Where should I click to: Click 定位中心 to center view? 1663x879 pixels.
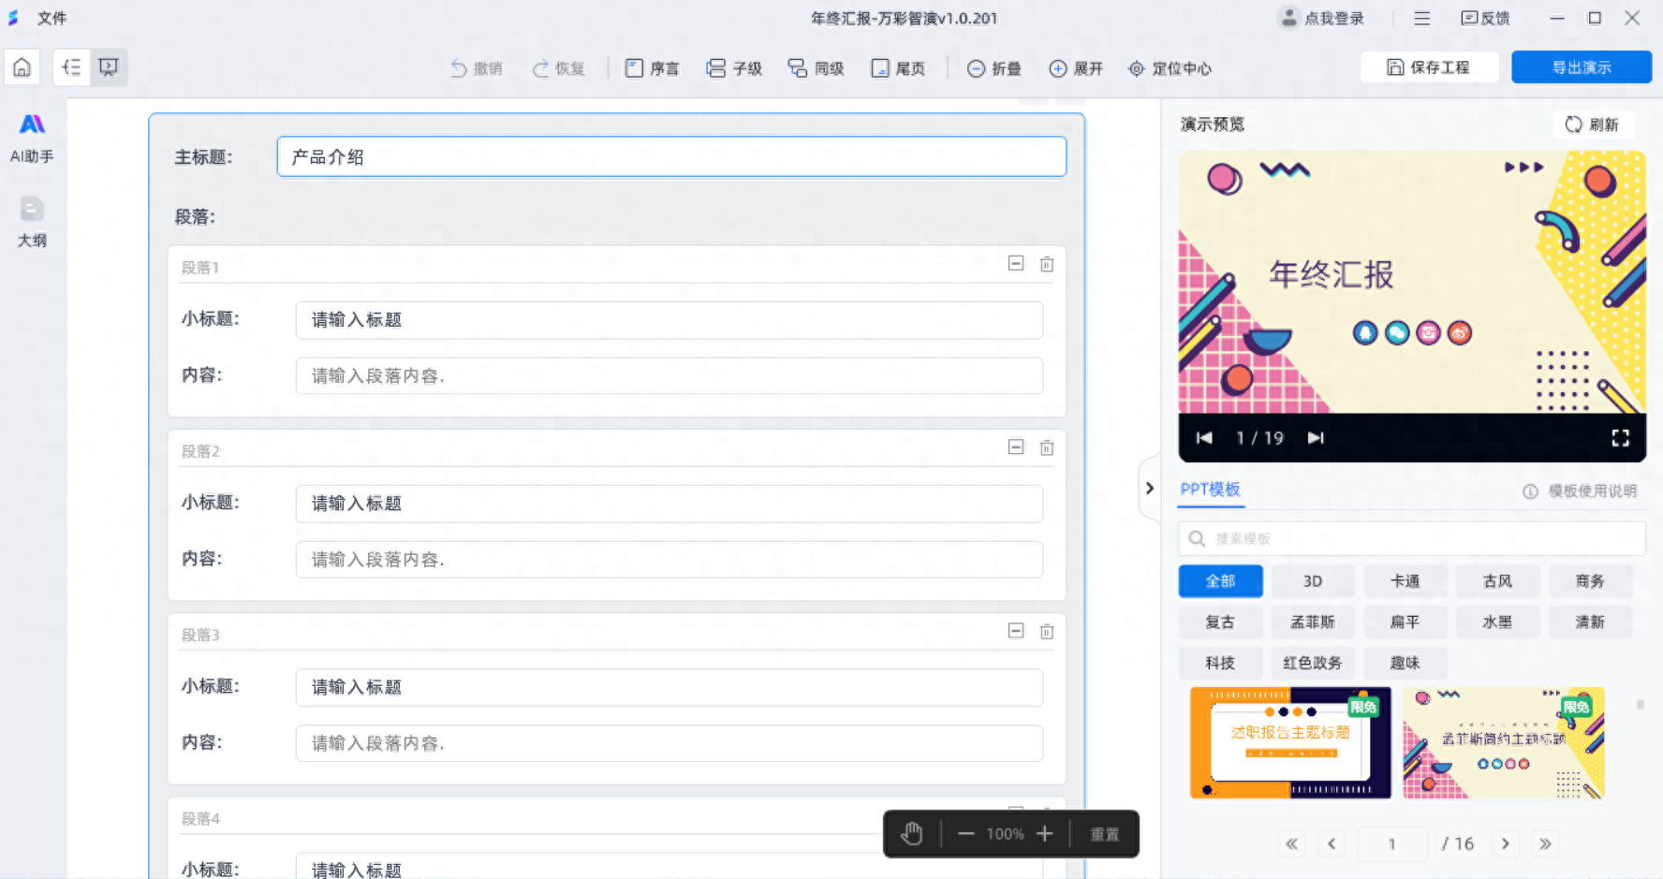tap(1170, 68)
